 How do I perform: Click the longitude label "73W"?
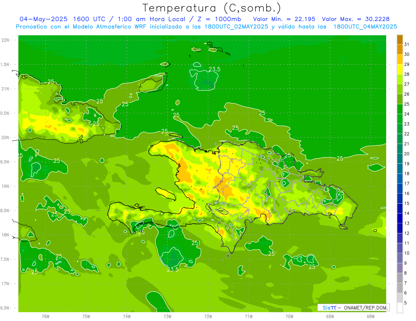[x=167, y=316]
